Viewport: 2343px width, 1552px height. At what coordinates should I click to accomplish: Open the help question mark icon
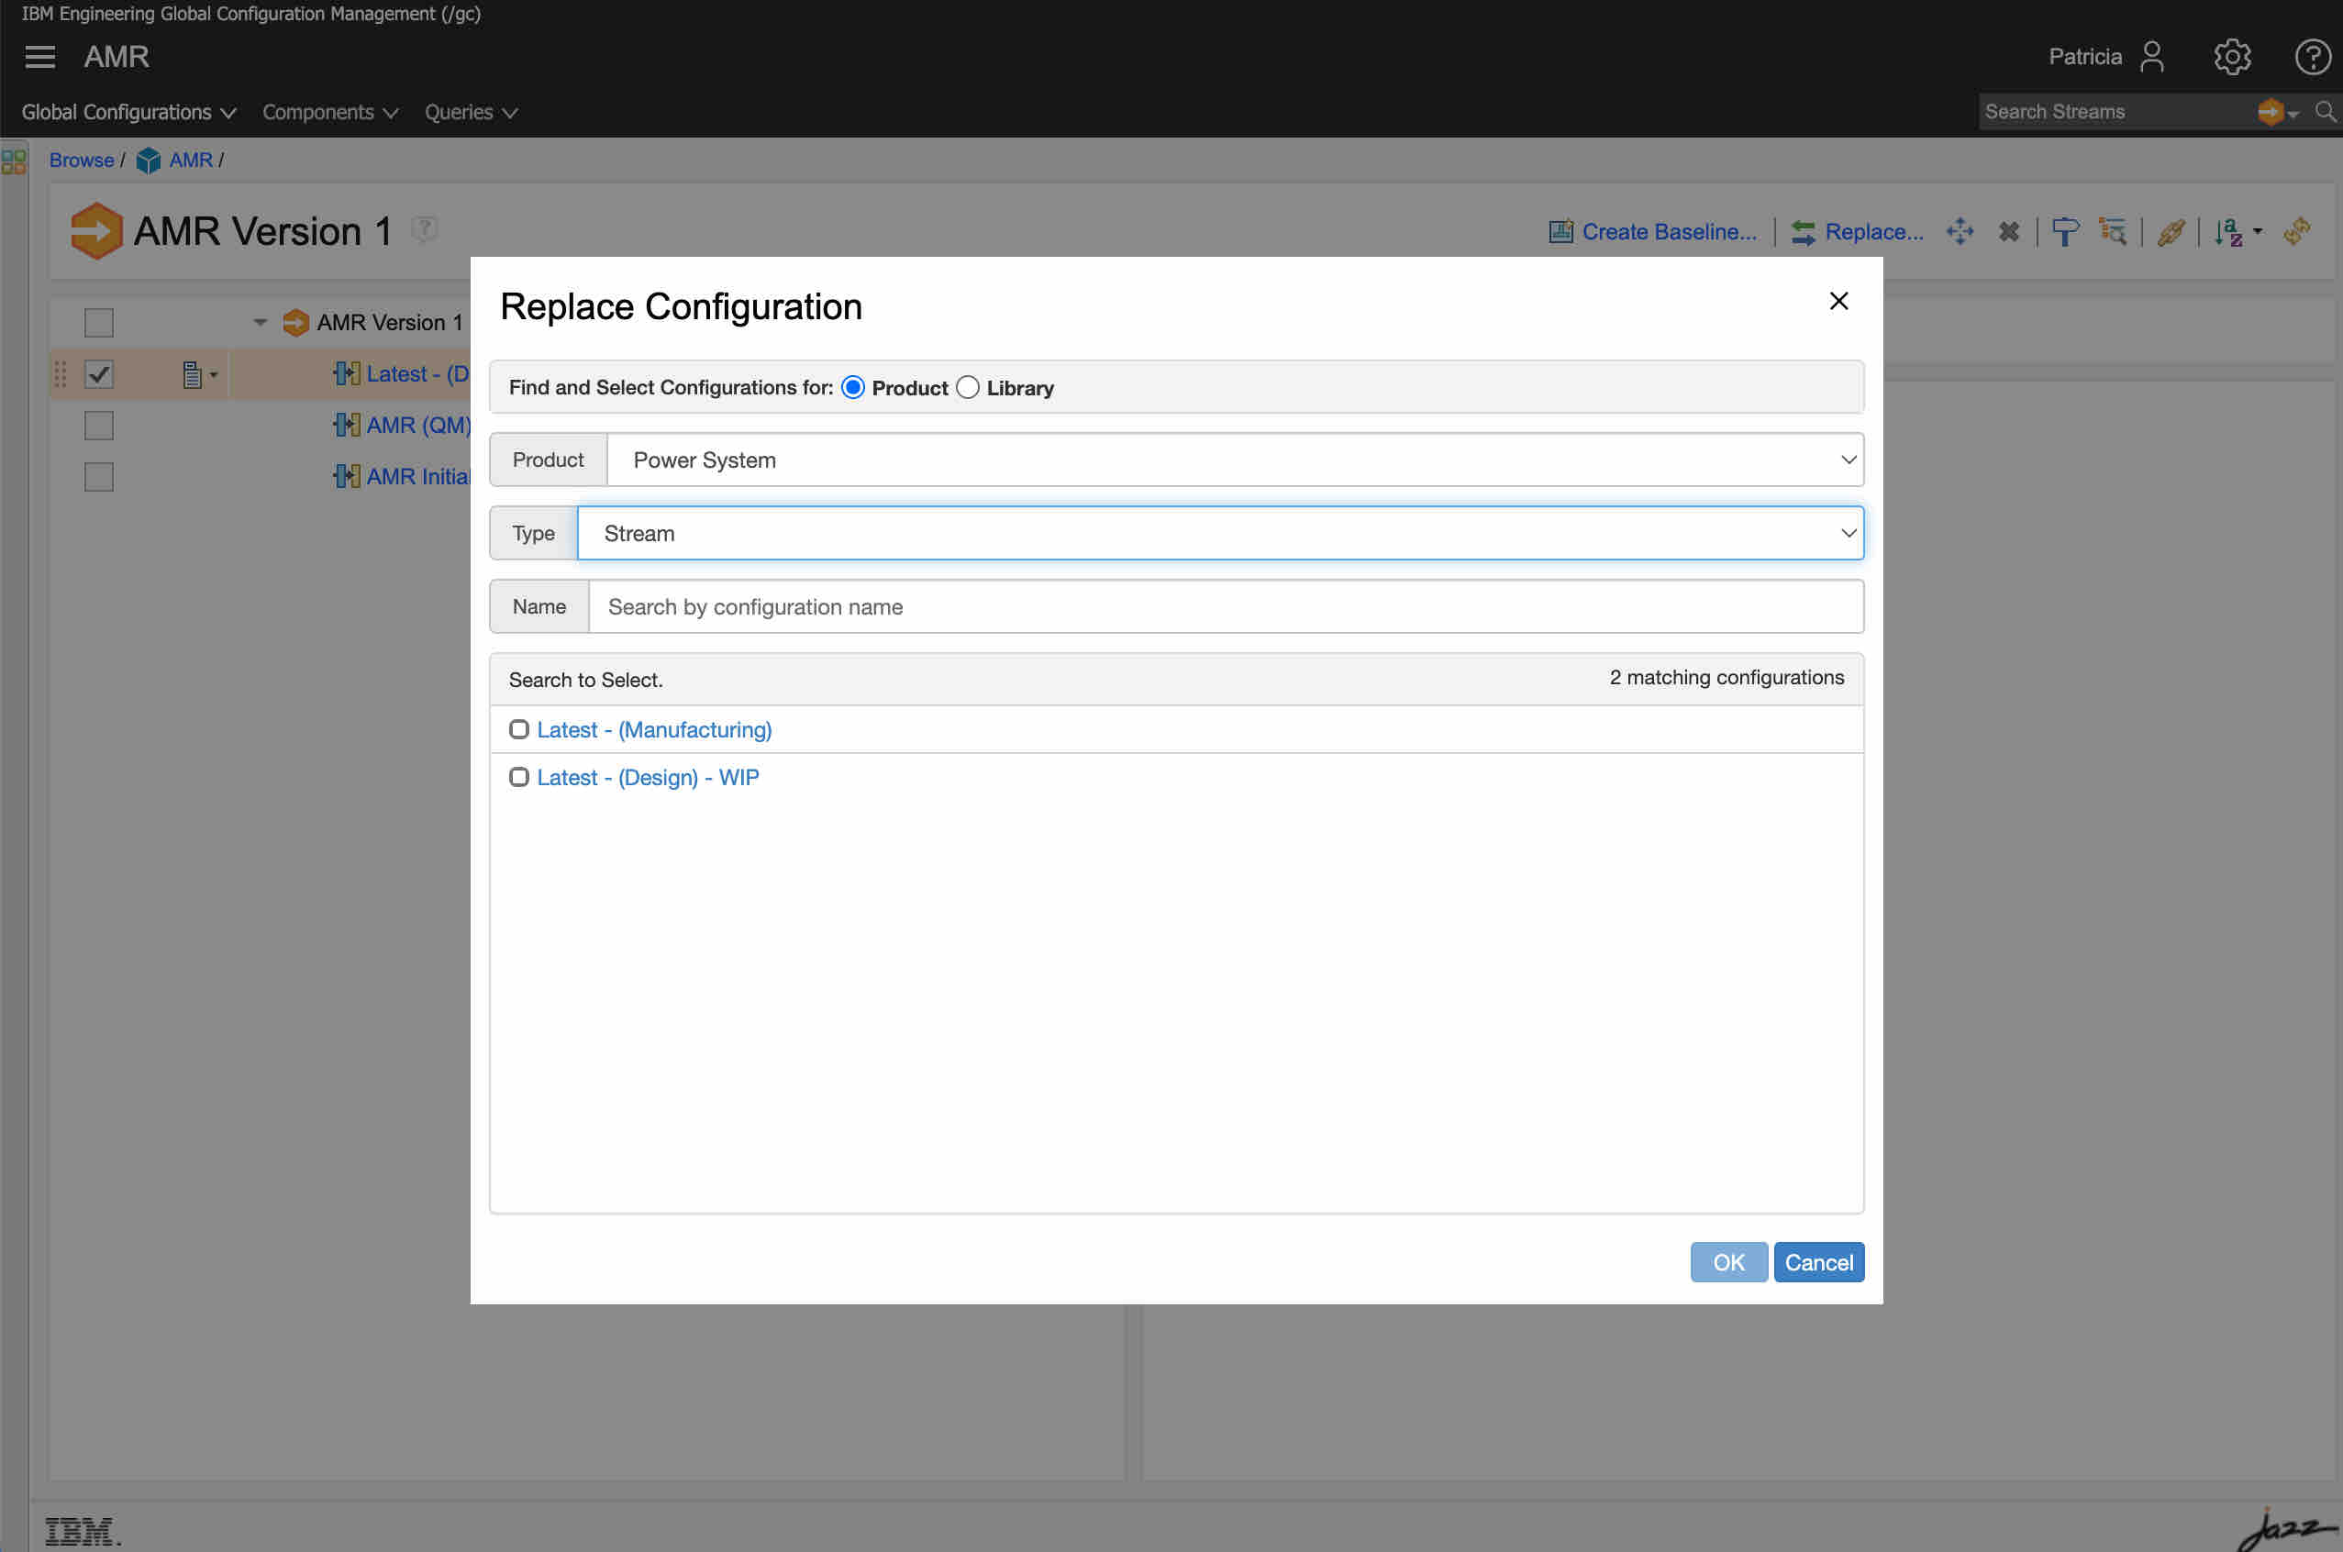2311,57
